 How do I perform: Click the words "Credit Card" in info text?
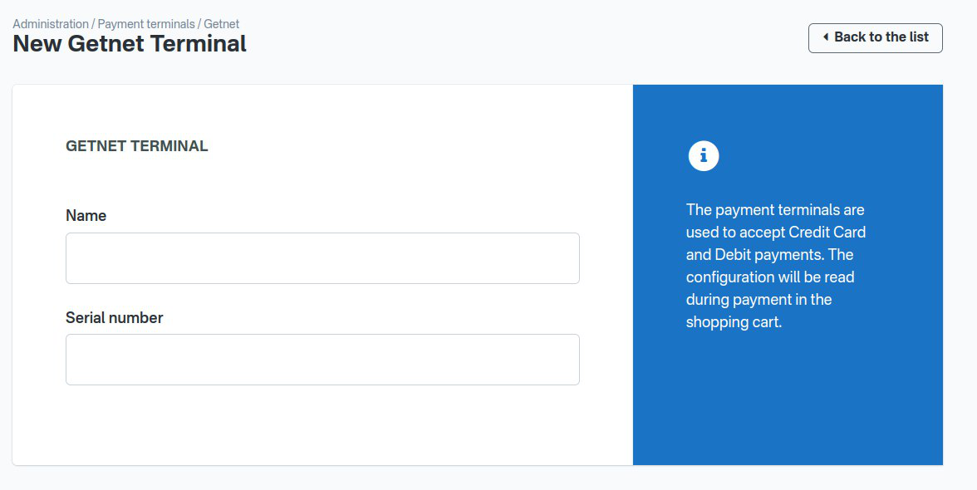pos(827,233)
